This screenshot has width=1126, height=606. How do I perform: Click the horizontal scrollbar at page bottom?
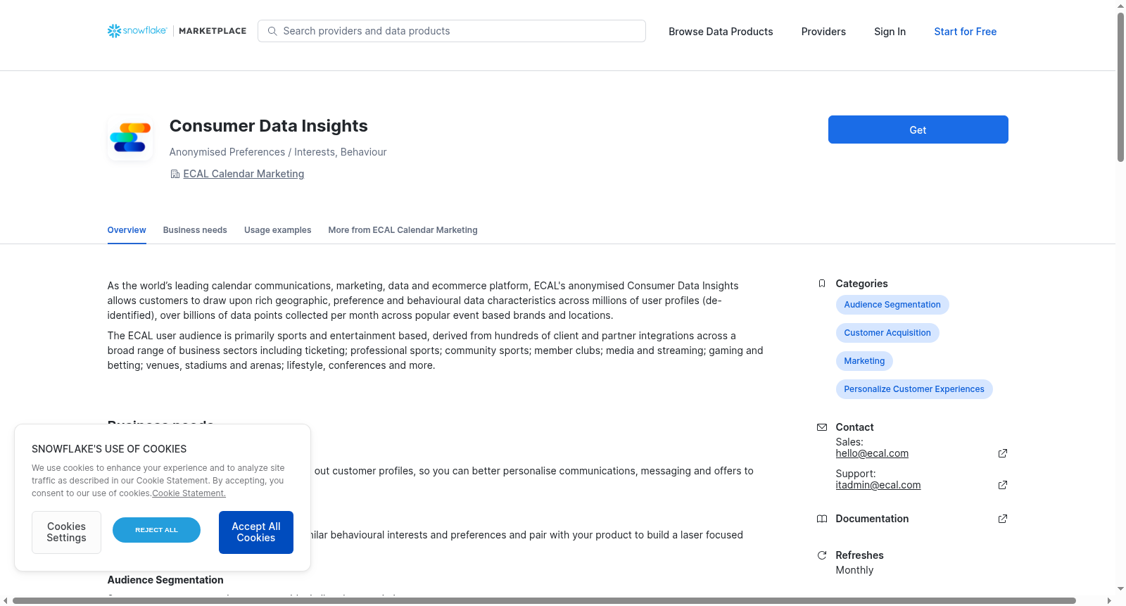[x=544, y=600]
